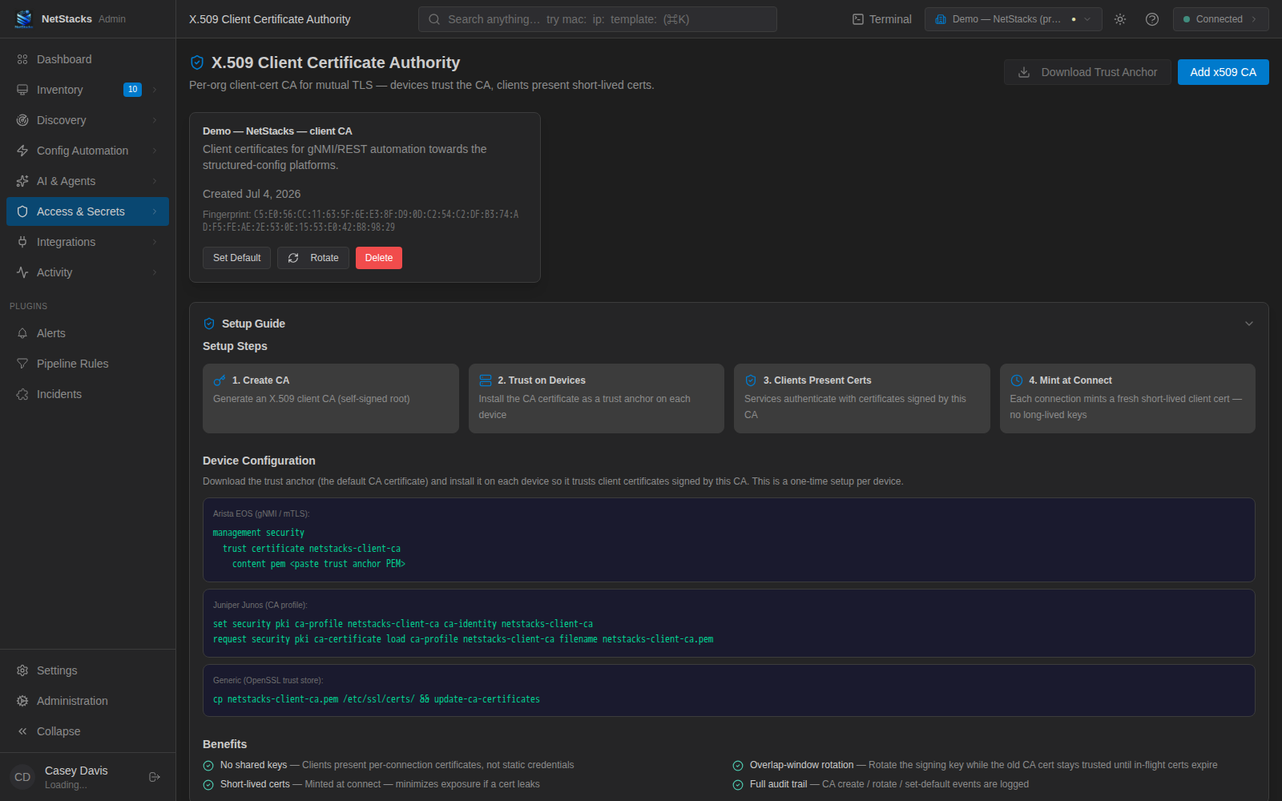This screenshot has height=801, width=1282.
Task: Expand the Discovery submenu chevron
Action: (155, 120)
